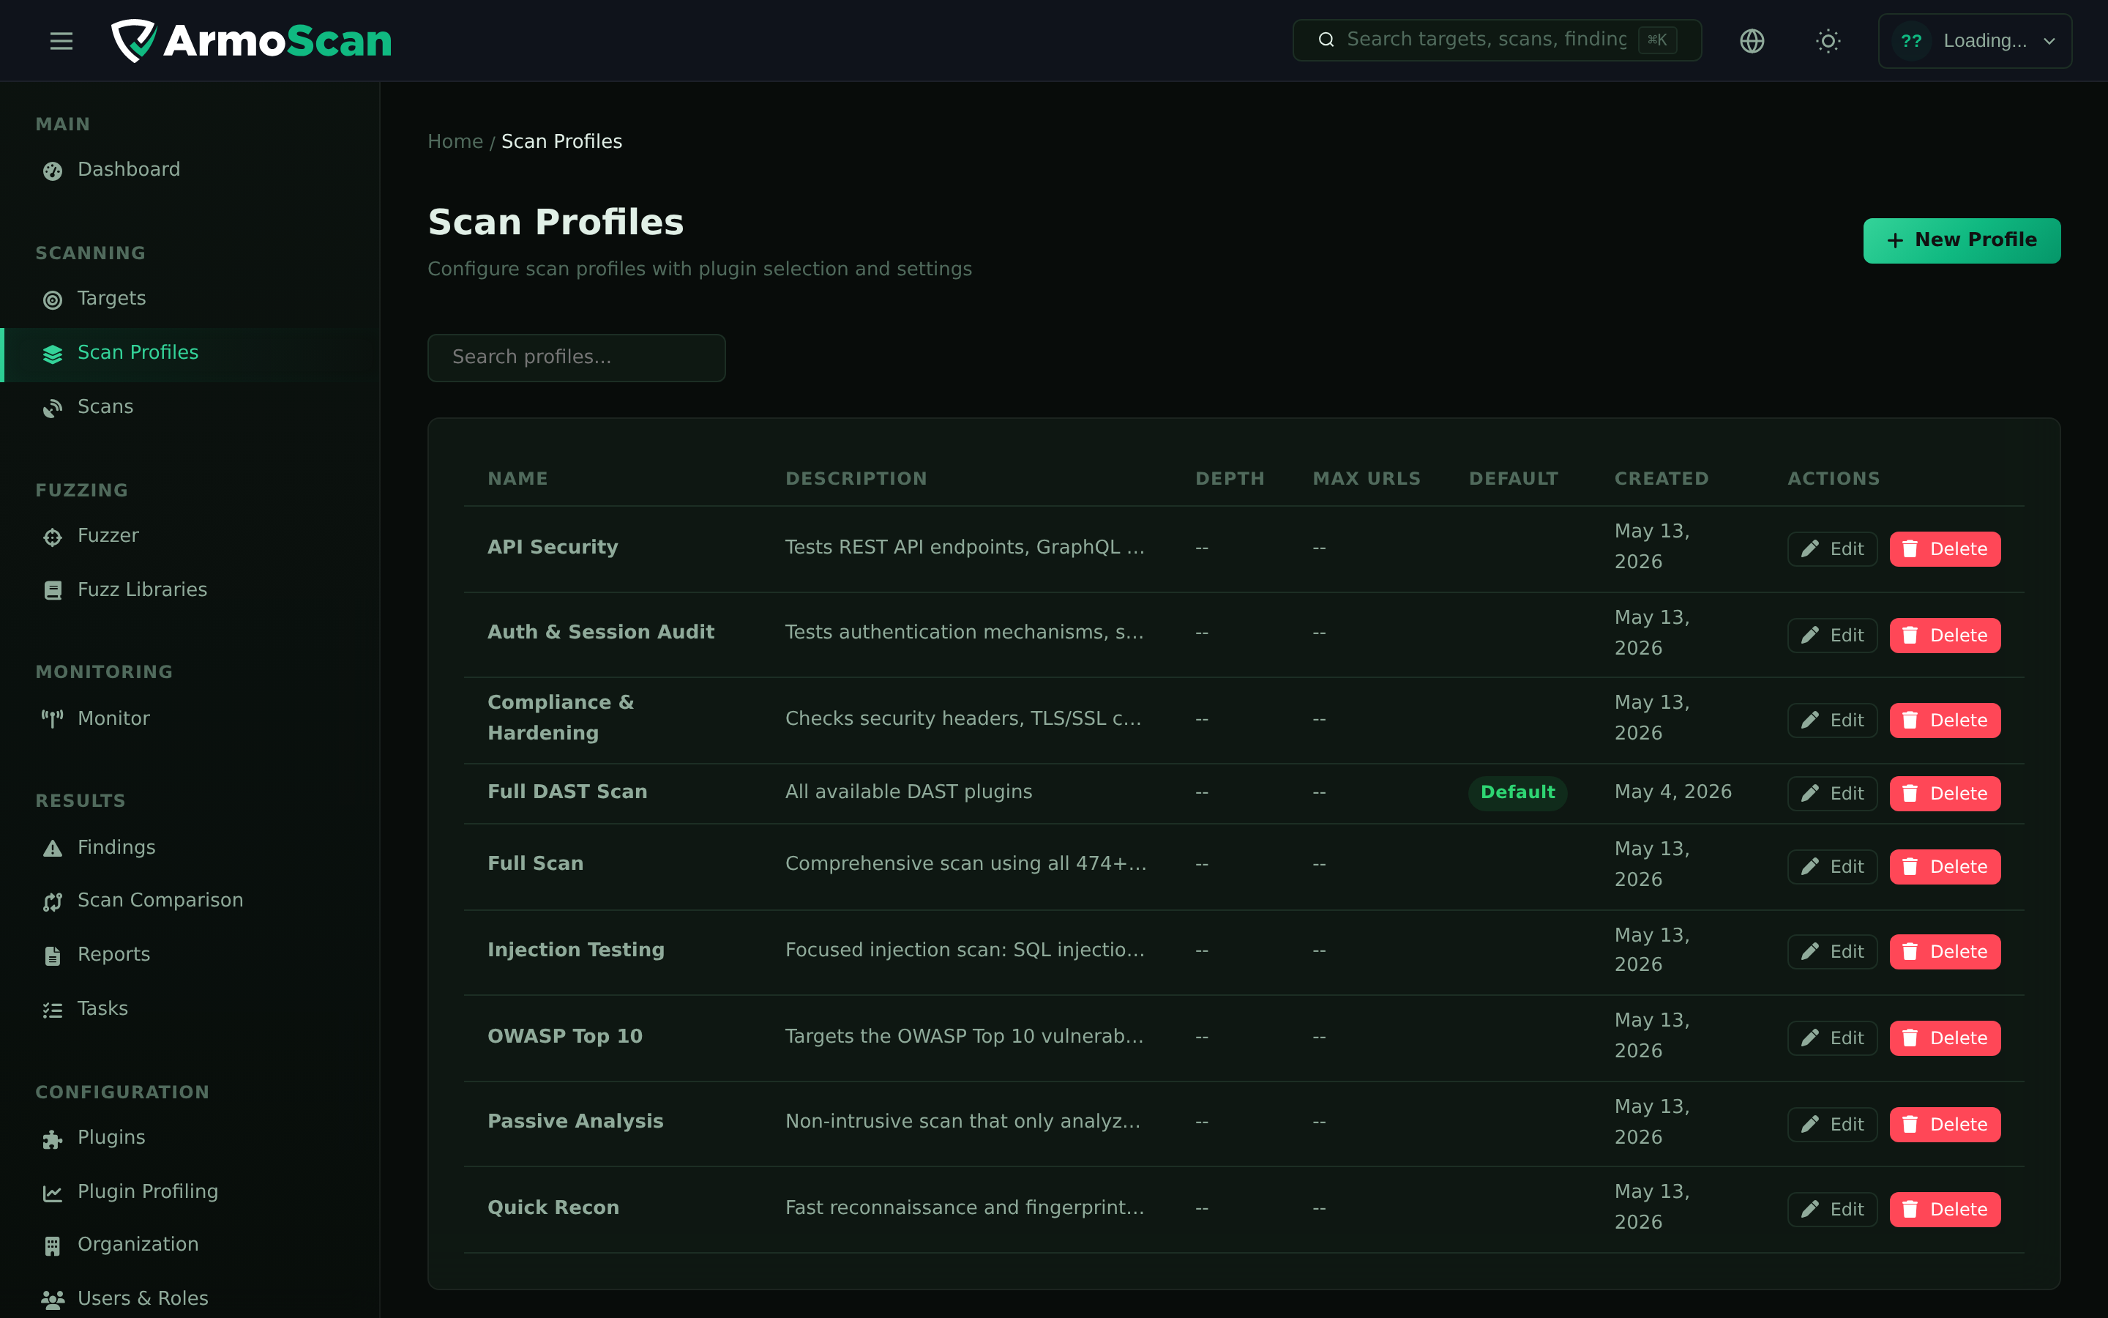This screenshot has width=2108, height=1318.
Task: Click the Name column header
Action: tap(517, 479)
